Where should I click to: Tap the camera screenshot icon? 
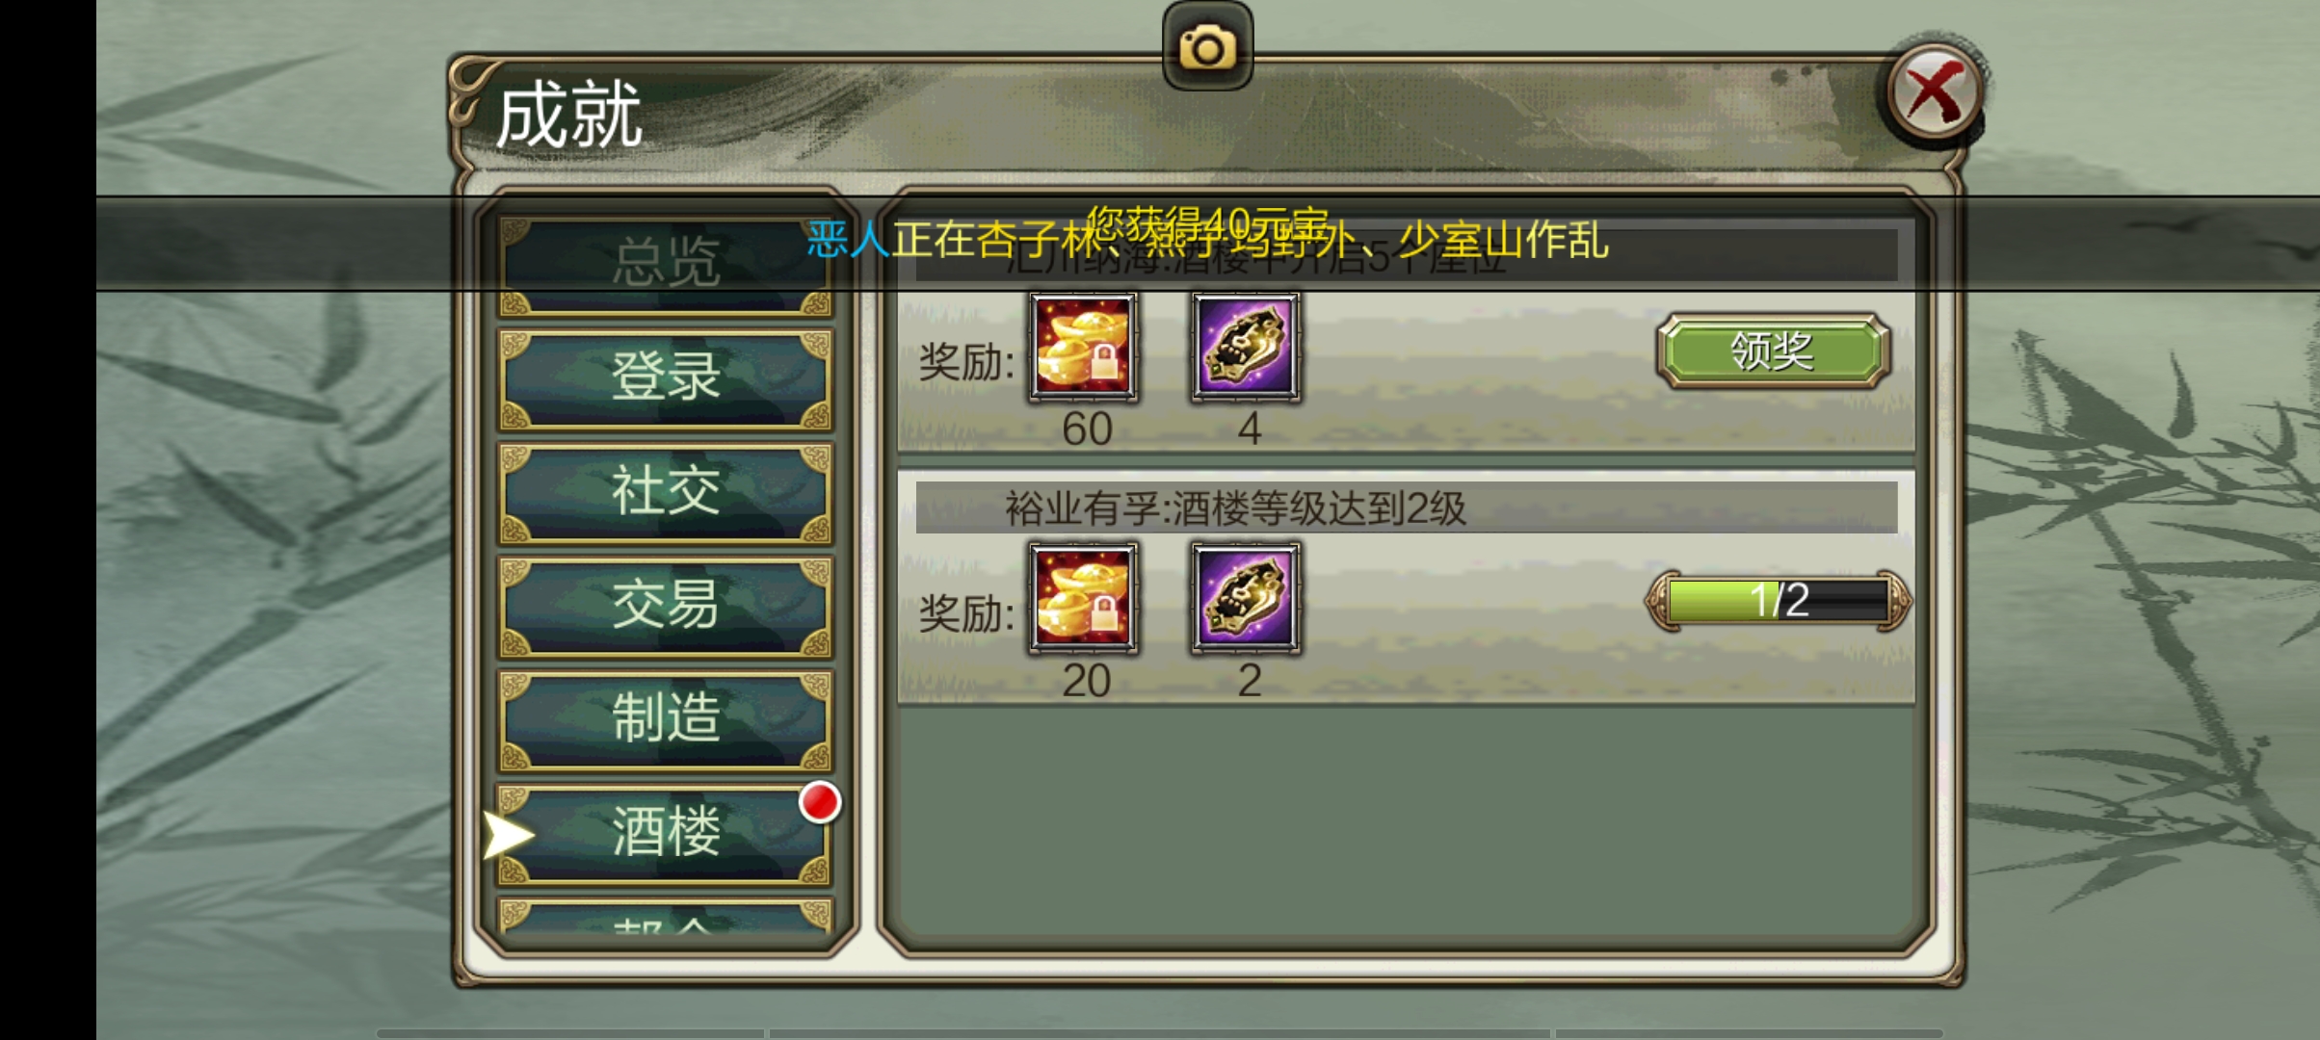tap(1207, 46)
